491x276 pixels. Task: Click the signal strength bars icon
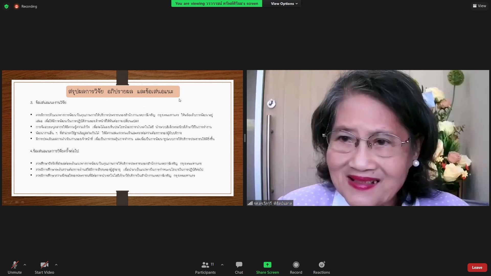[x=250, y=203]
